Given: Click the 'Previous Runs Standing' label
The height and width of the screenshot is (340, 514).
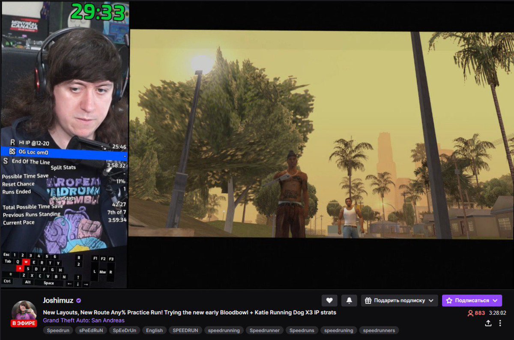Looking at the screenshot, I should (32, 215).
